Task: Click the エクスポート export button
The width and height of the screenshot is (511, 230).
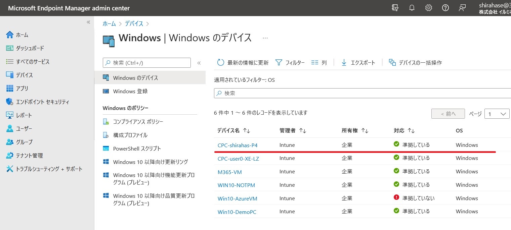Action: tap(358, 63)
